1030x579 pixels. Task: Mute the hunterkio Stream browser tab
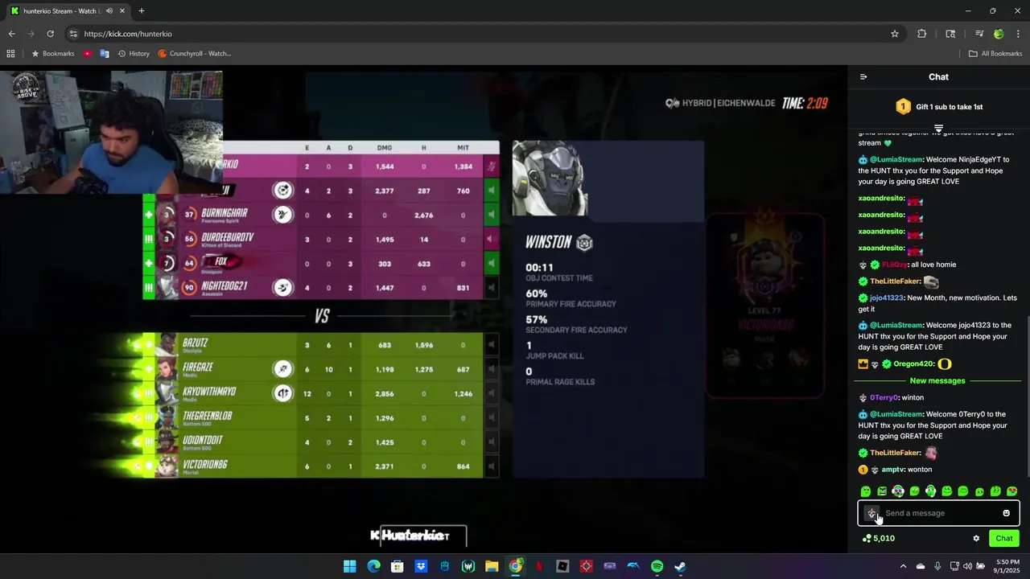point(109,11)
